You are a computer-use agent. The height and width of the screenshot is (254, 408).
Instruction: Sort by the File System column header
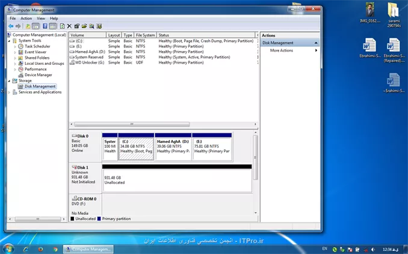[145, 35]
